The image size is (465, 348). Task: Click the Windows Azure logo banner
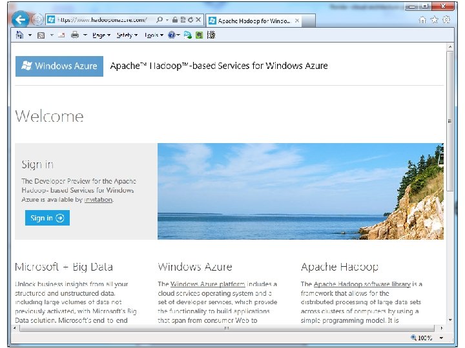tap(59, 66)
